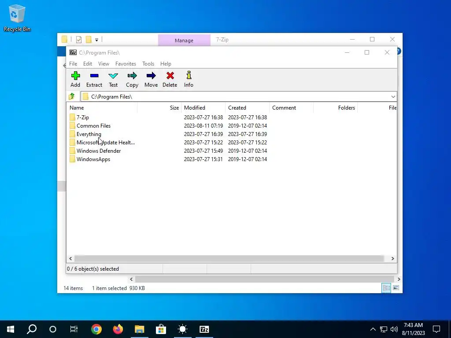This screenshot has height=338, width=451.
Task: Sort by the Folders column header
Action: coord(335,108)
